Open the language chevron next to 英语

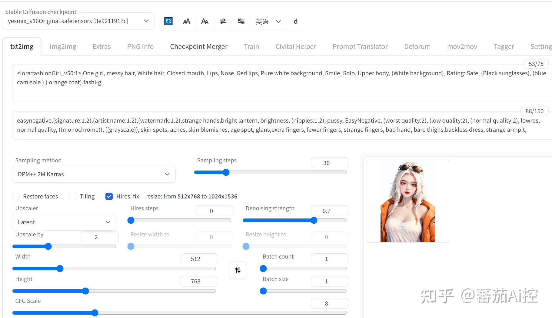(278, 22)
